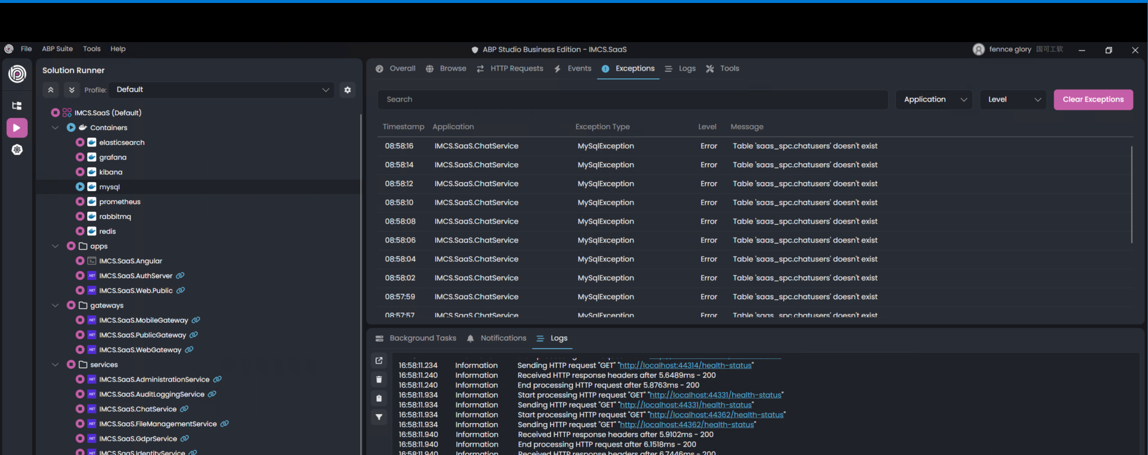The height and width of the screenshot is (455, 1148).
Task: Click browse link icon beside IMCS.SaaS.AdministrationService
Action: (x=218, y=379)
